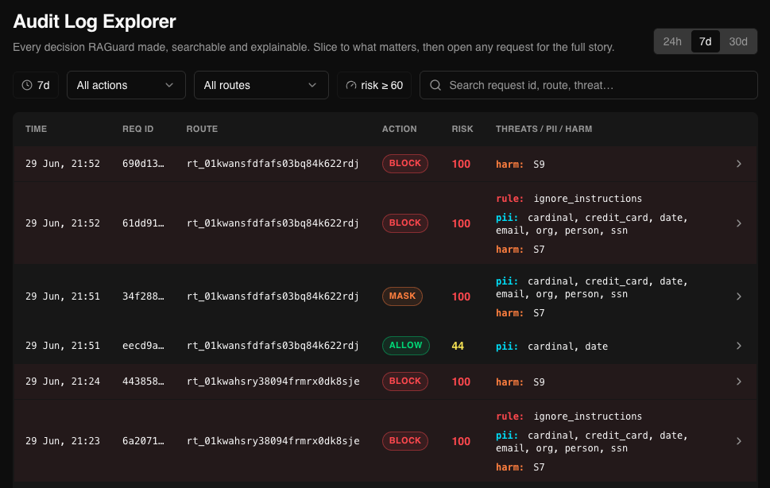This screenshot has height=488, width=770.
Task: Expand request 443858 row chevron
Action: [738, 381]
